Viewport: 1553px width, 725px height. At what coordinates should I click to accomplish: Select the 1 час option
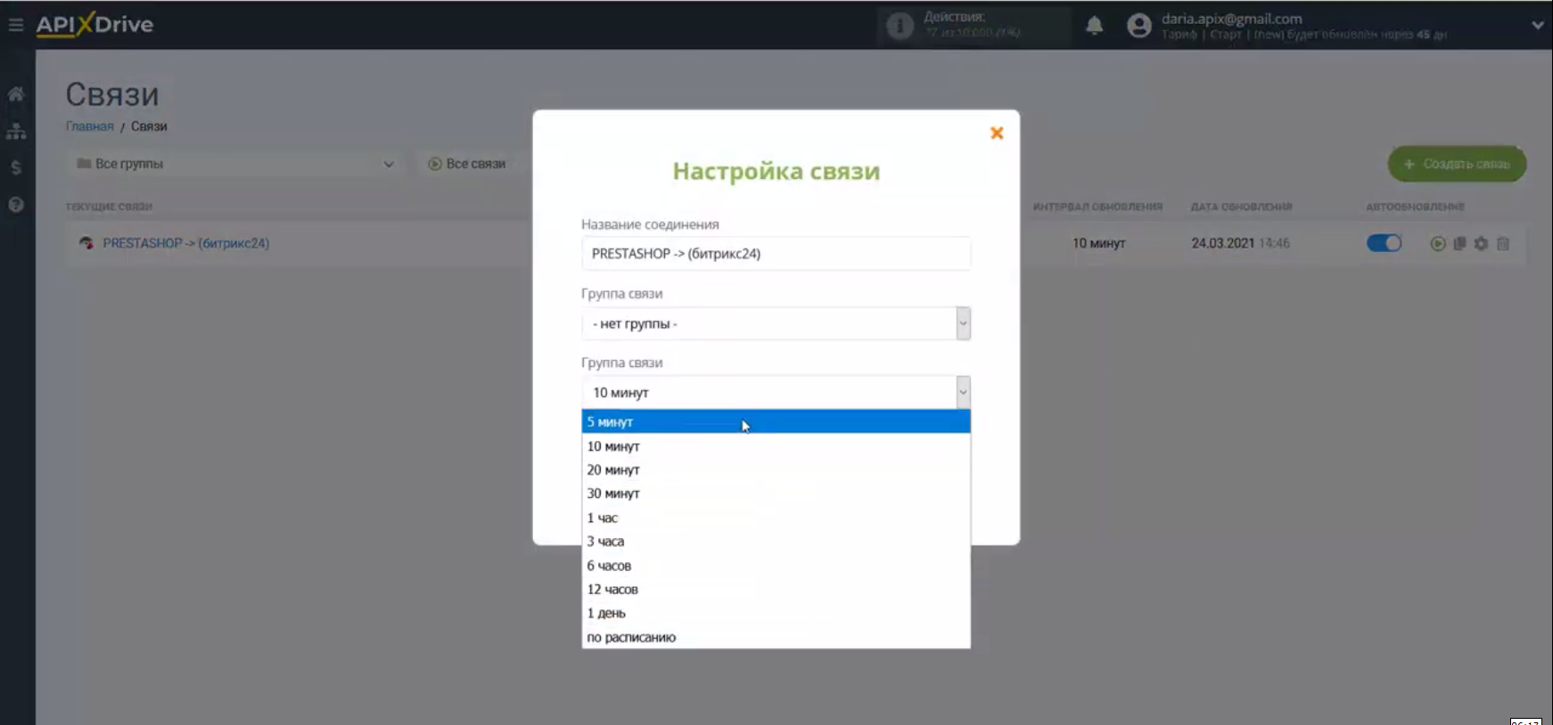pos(776,517)
